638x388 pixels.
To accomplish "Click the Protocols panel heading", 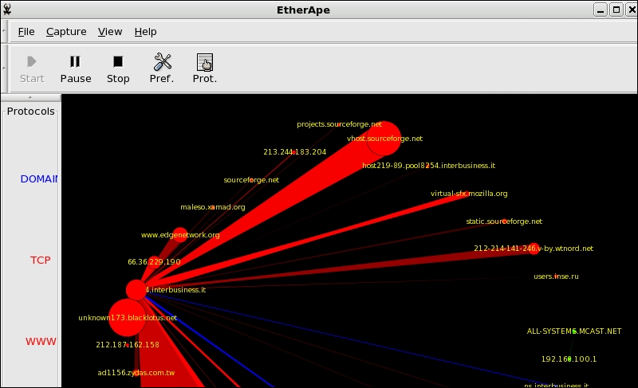I will 30,112.
